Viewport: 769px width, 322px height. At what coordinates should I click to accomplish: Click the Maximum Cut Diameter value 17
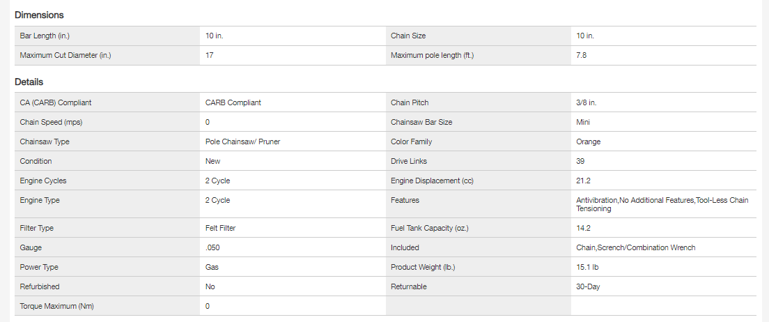[x=210, y=55]
